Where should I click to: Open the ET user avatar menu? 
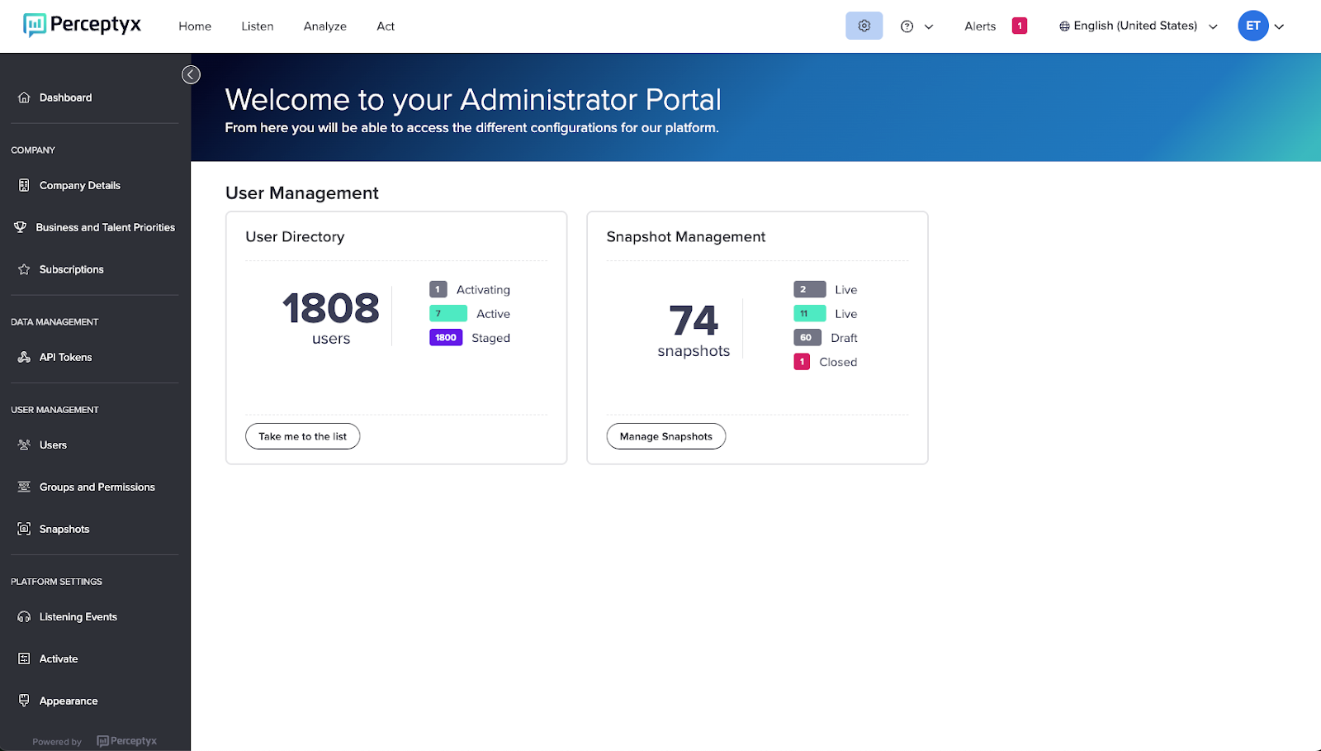(x=1260, y=26)
